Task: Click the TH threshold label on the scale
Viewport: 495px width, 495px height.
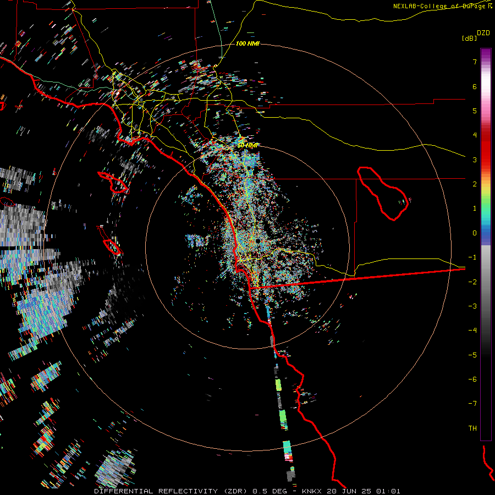Action: [472, 428]
